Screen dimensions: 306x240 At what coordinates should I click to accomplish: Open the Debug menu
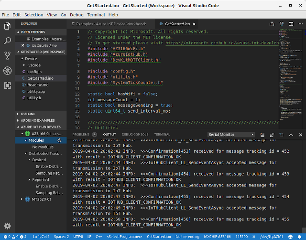coord(76,15)
